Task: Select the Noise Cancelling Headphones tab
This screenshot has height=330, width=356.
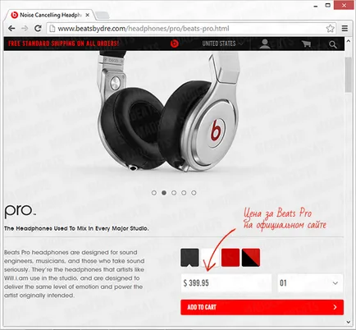Action: (x=50, y=16)
